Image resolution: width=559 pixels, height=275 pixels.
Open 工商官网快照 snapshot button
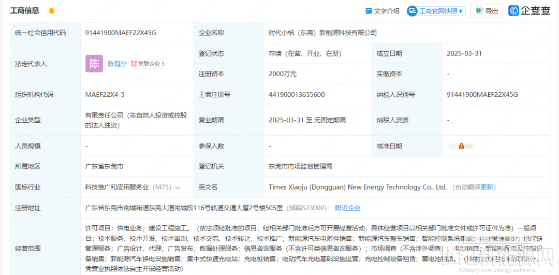[436, 11]
